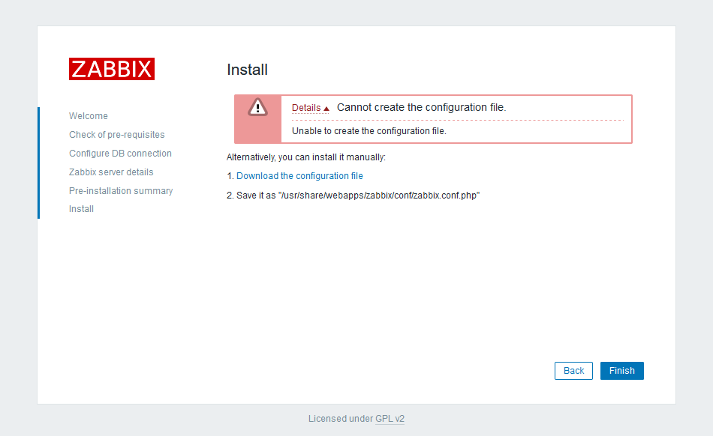Select Configure DB connection step
Image resolution: width=713 pixels, height=436 pixels.
(120, 154)
